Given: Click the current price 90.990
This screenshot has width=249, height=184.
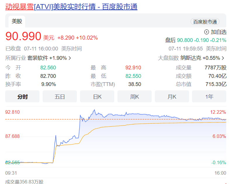Looking at the screenshot, I should [23, 36].
